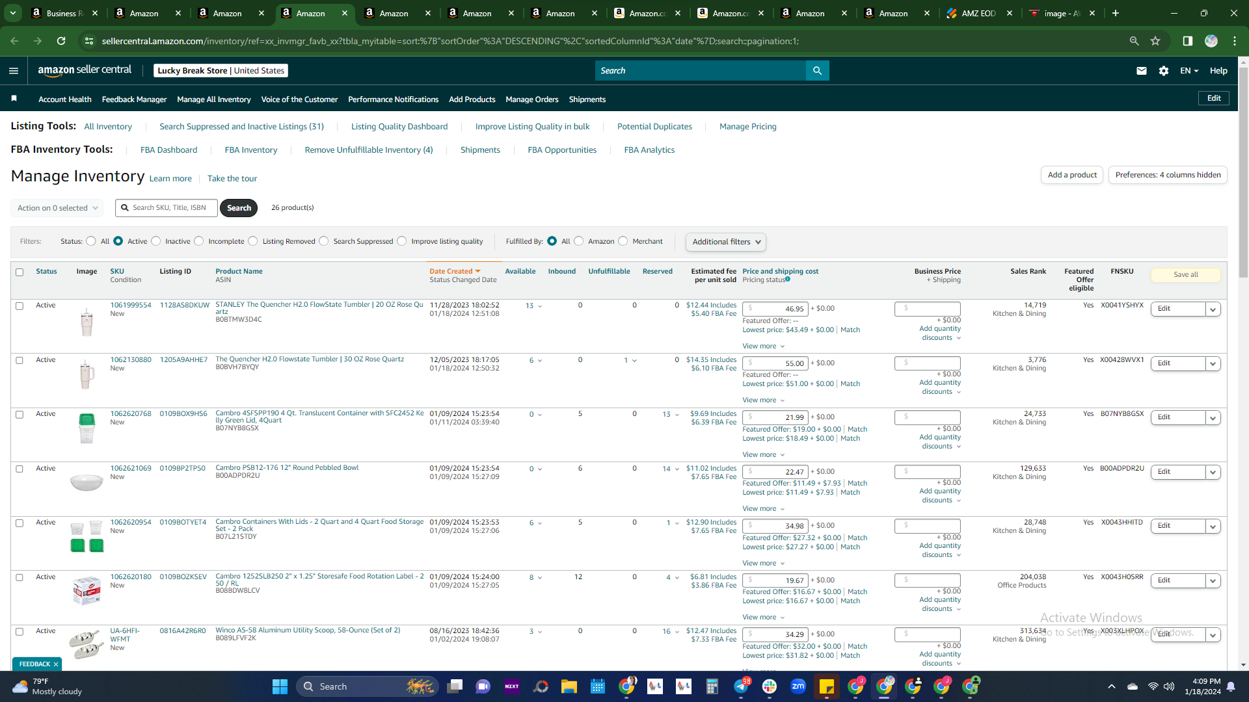This screenshot has width=1249, height=702.
Task: Click the pricing status info icon
Action: point(788,279)
